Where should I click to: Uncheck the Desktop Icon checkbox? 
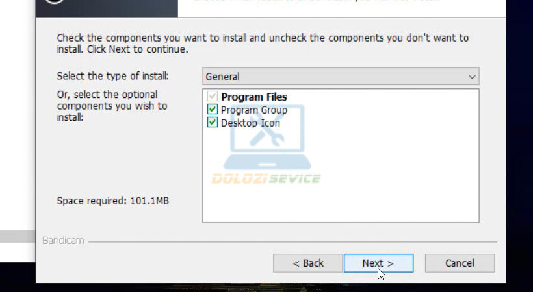pos(213,123)
